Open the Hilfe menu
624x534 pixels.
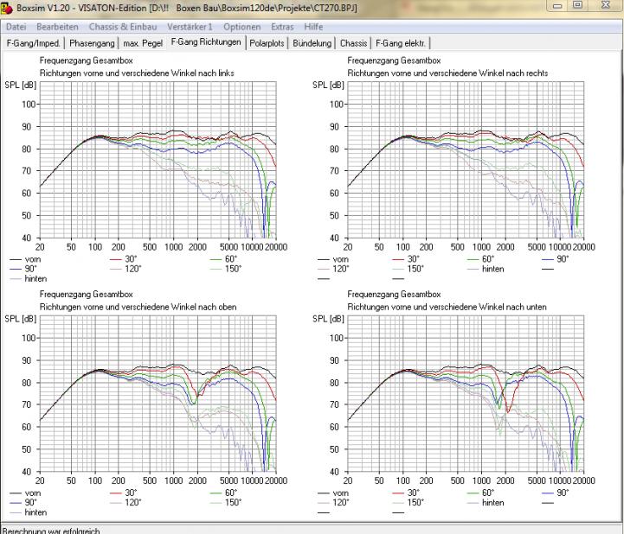(x=313, y=27)
